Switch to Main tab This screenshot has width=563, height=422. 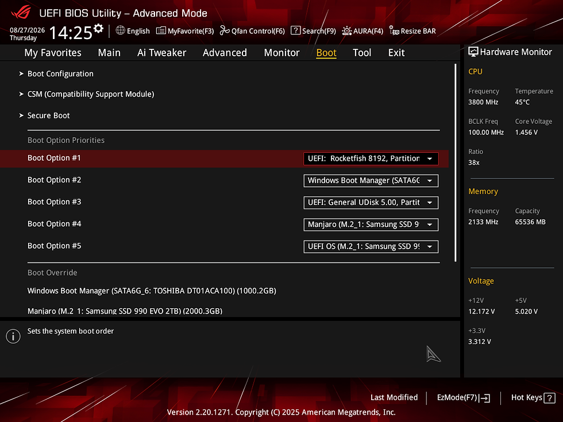click(109, 53)
